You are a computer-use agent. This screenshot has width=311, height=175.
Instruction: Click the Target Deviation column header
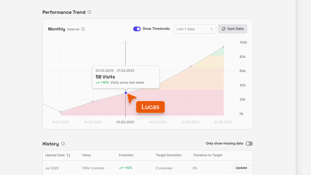(x=169, y=155)
